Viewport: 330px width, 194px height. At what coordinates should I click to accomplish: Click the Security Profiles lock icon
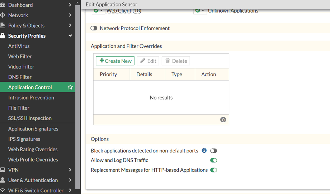(x=3, y=36)
